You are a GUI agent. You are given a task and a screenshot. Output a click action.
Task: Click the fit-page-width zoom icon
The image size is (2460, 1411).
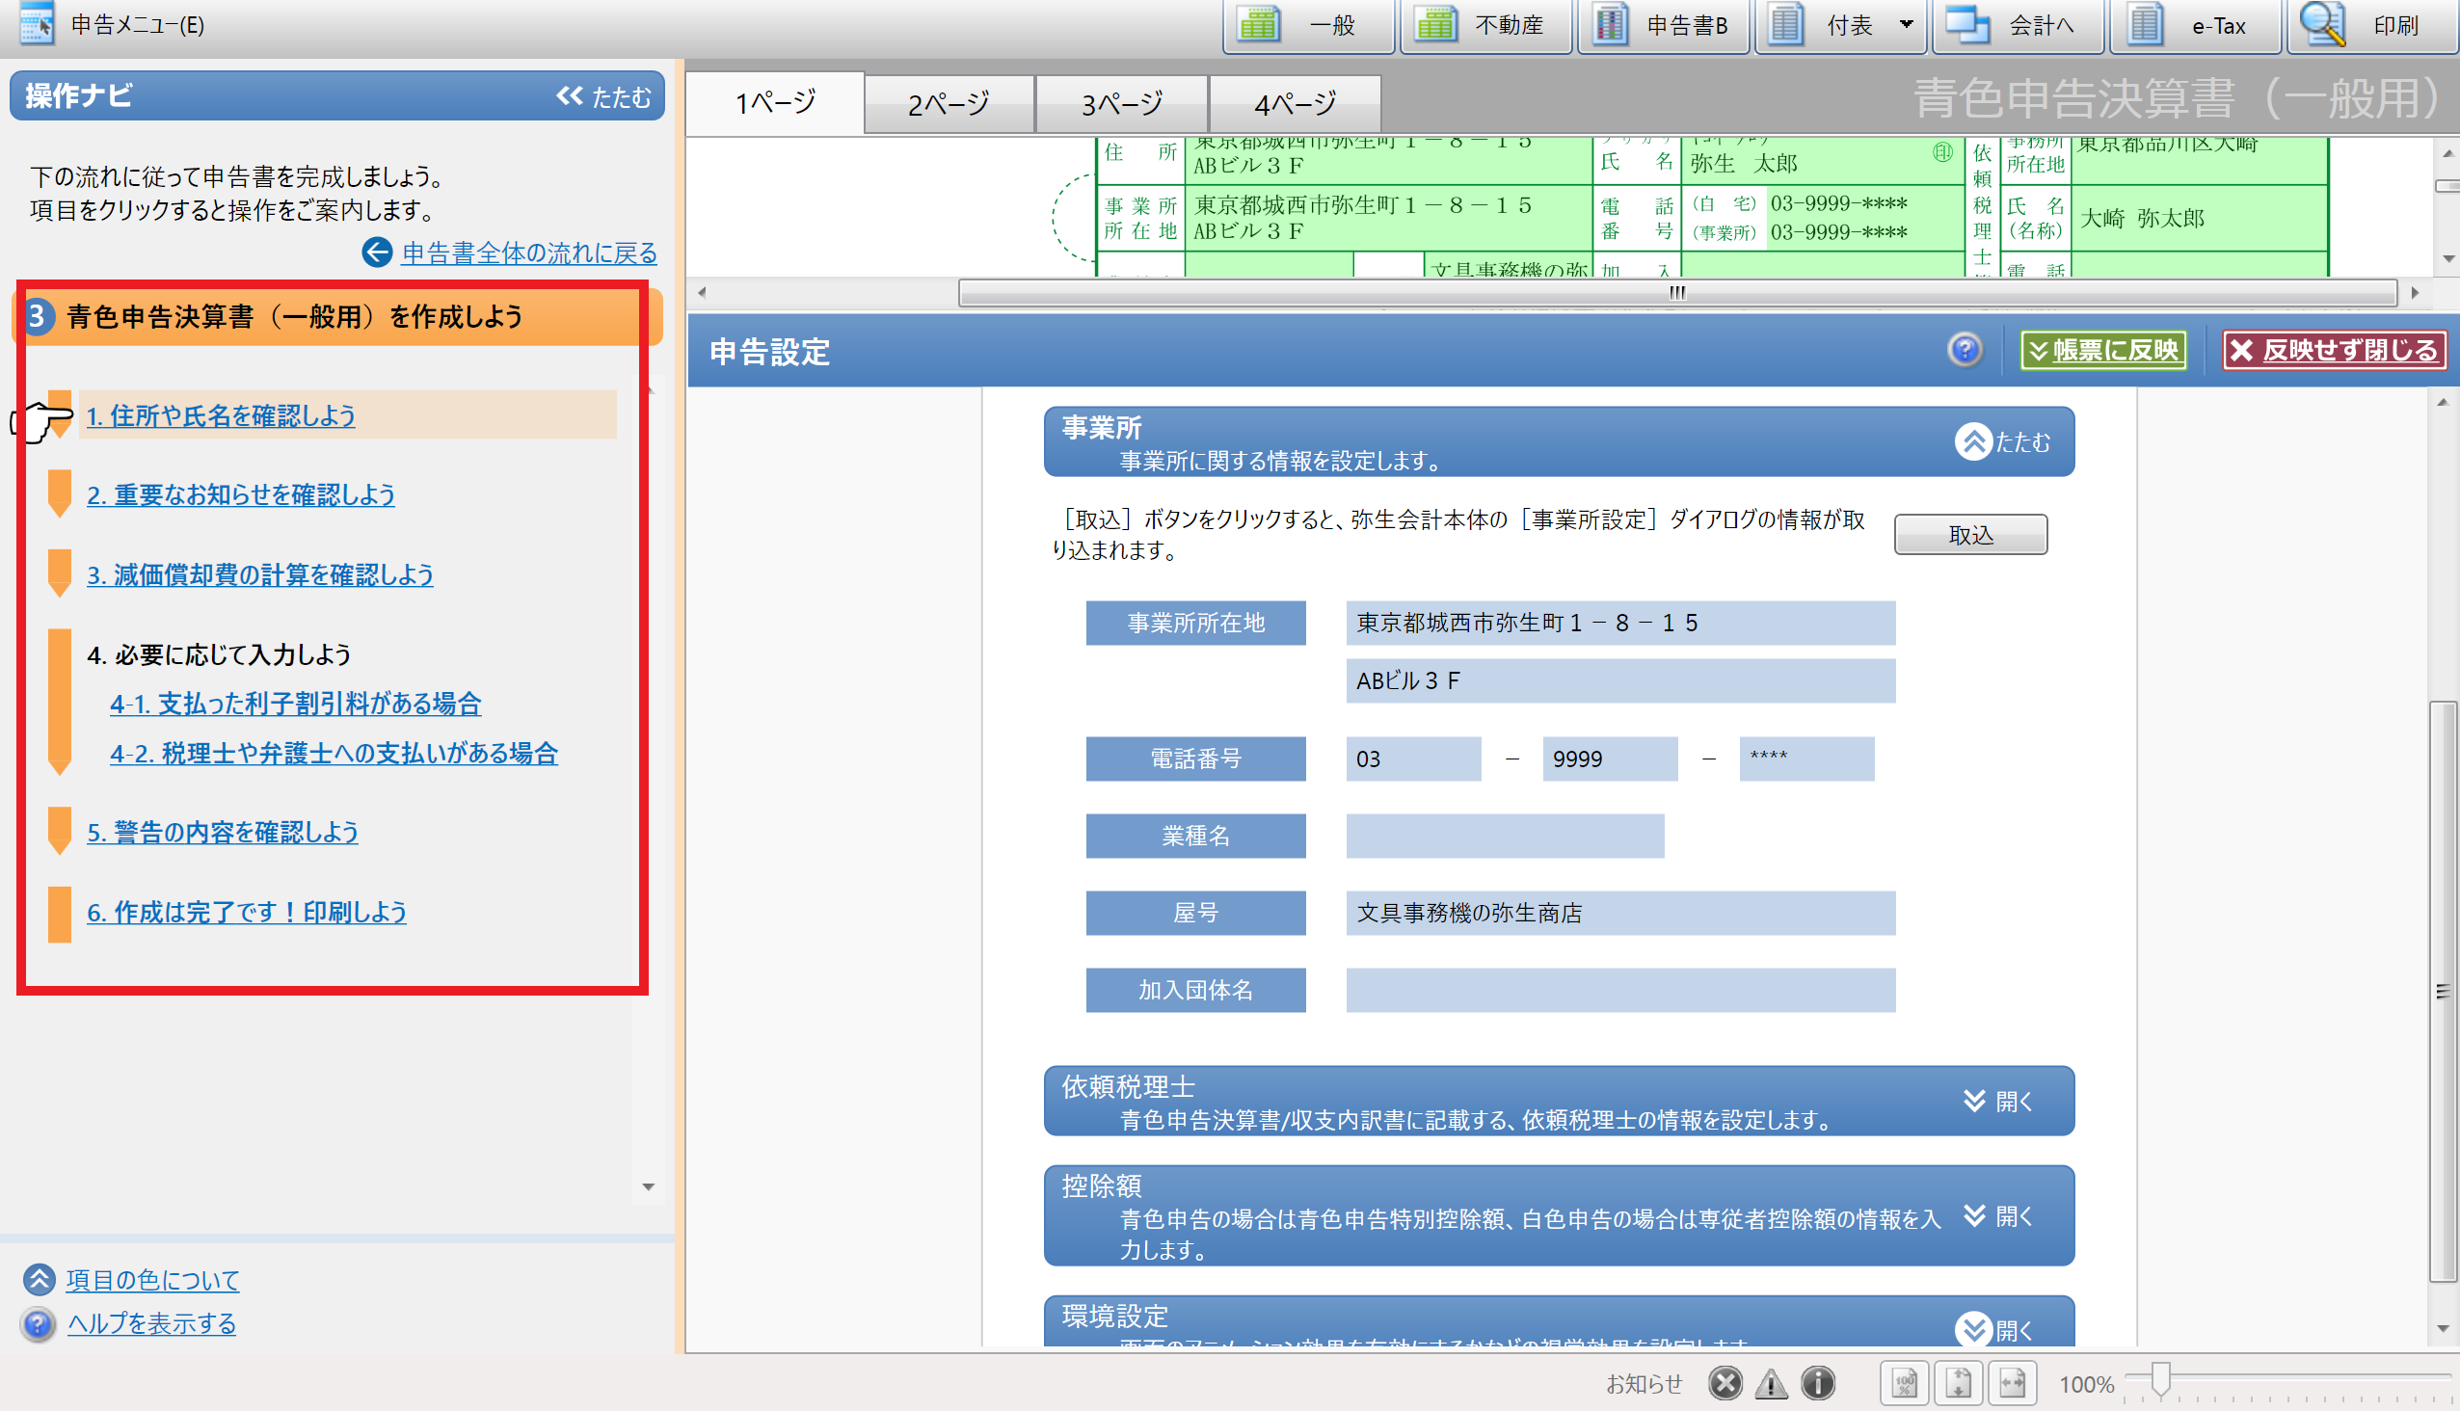(2012, 1383)
